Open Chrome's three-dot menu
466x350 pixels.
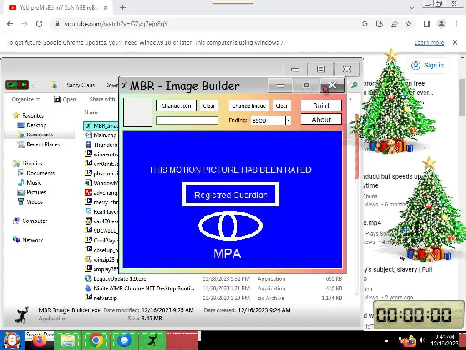456,24
